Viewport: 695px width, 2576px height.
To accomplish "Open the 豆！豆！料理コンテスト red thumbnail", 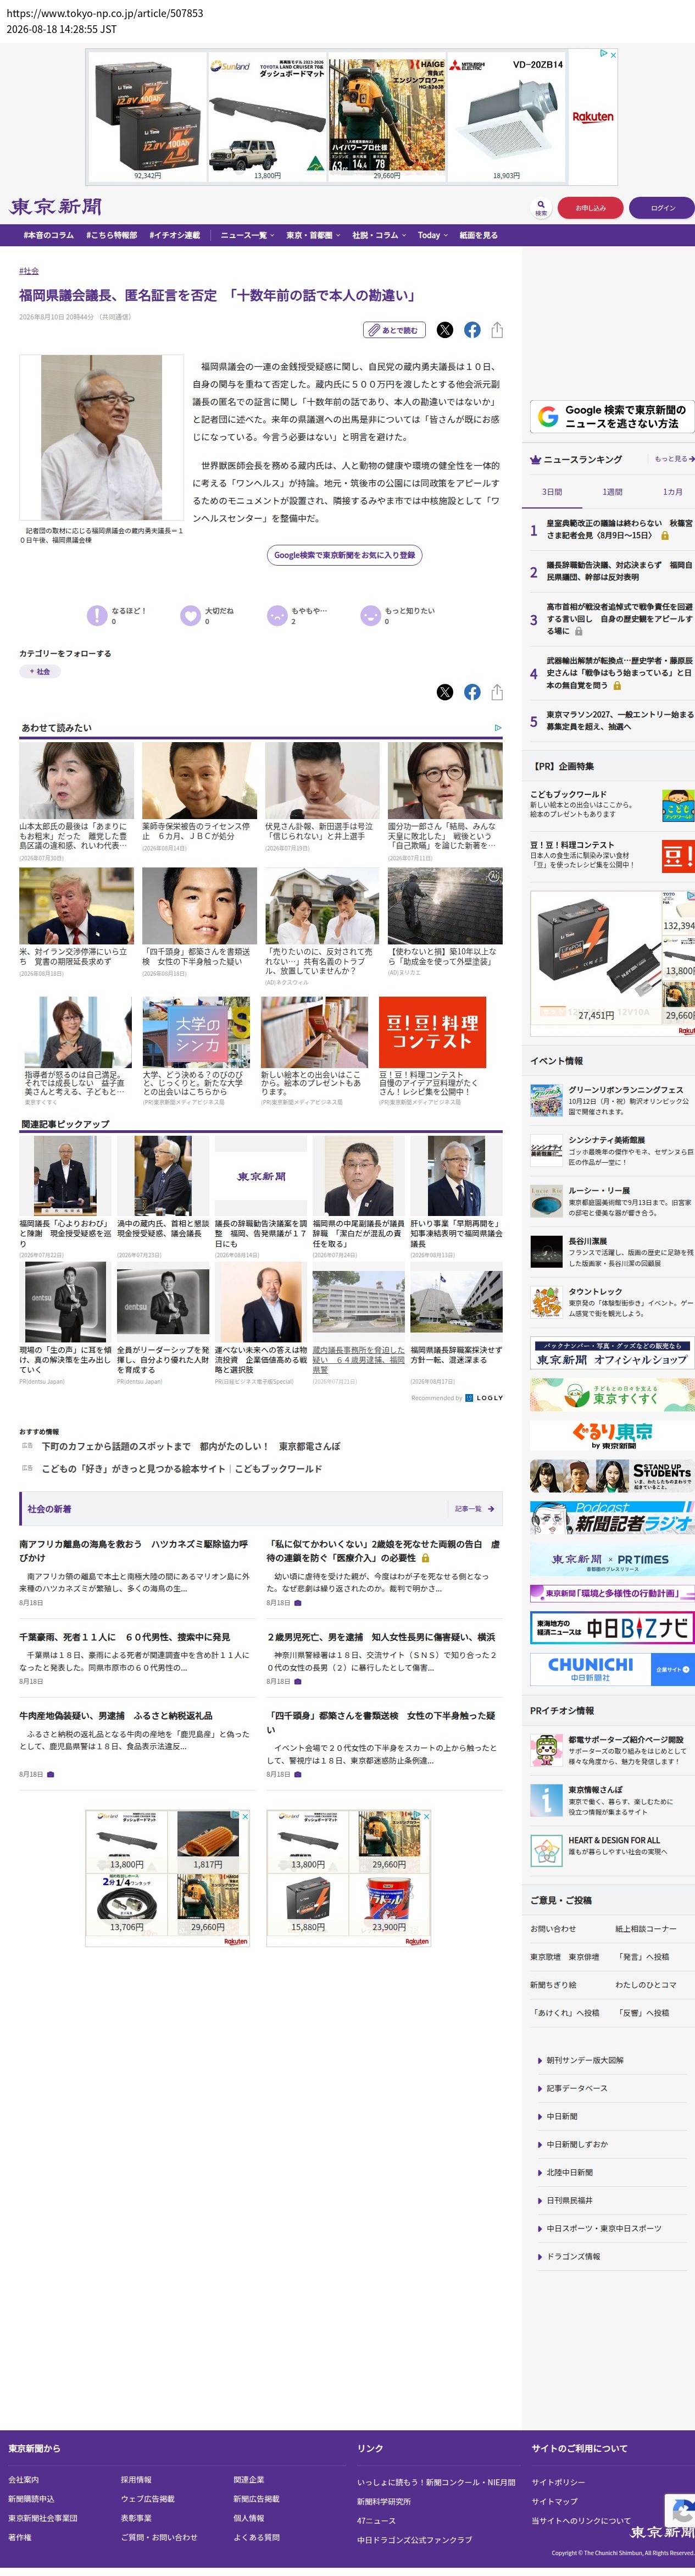I will [x=432, y=1032].
